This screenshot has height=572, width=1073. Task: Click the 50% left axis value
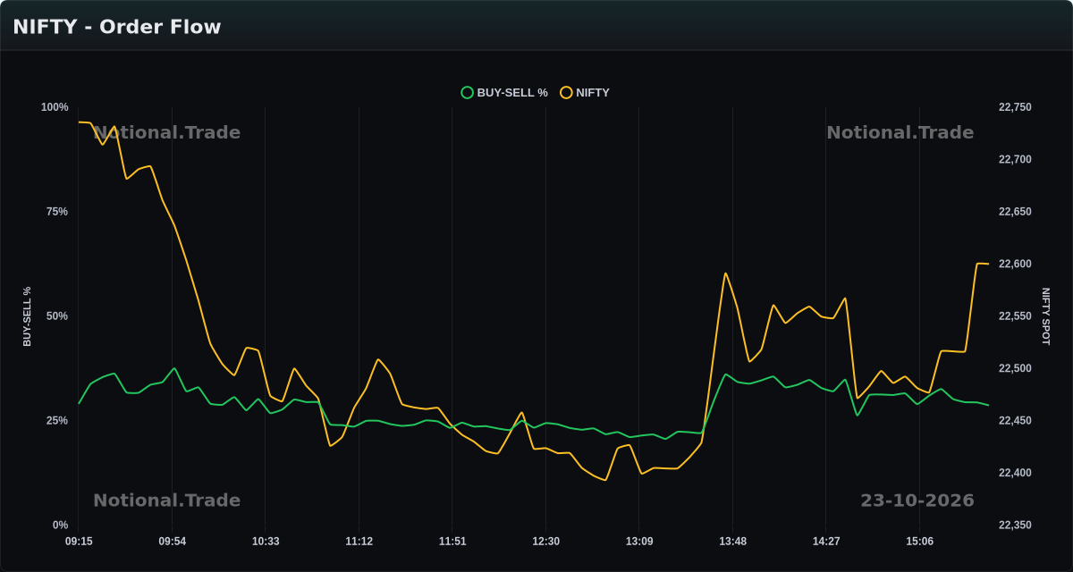click(57, 316)
